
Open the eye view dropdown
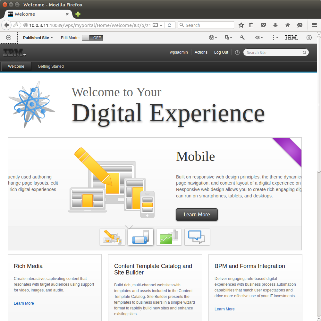(x=259, y=38)
